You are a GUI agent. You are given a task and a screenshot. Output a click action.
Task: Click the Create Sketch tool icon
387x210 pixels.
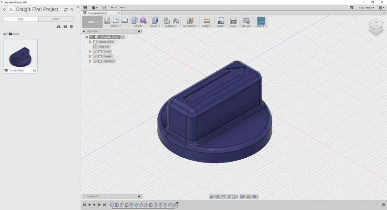click(x=107, y=21)
